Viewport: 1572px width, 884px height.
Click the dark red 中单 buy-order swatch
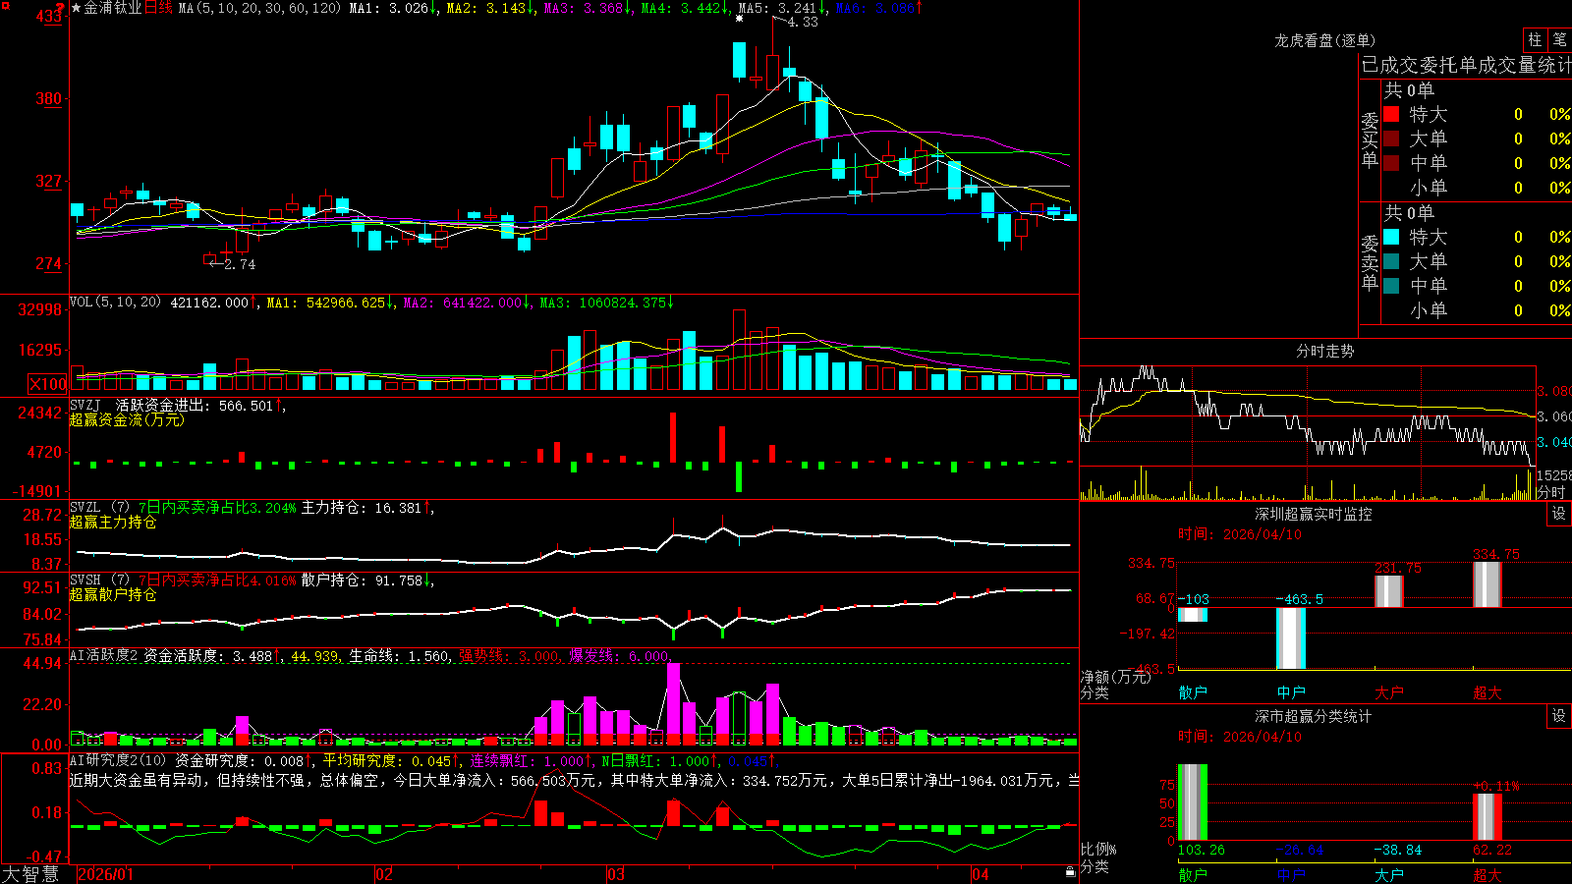click(1391, 163)
